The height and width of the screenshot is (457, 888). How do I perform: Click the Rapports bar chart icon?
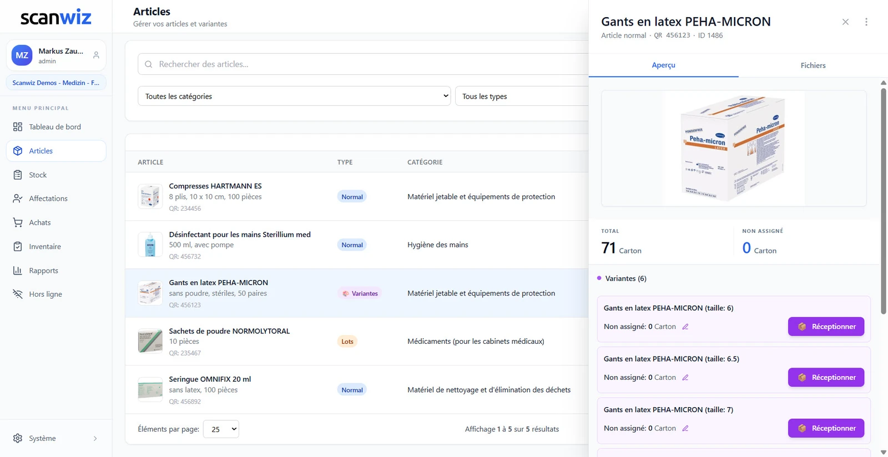[18, 271]
